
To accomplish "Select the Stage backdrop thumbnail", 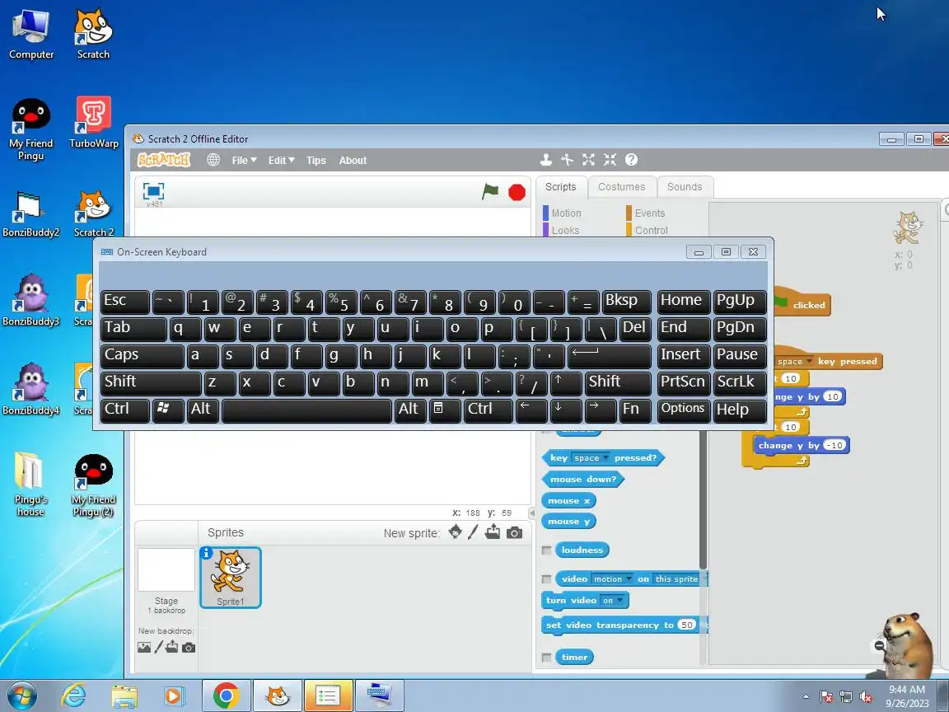I will pos(166,569).
